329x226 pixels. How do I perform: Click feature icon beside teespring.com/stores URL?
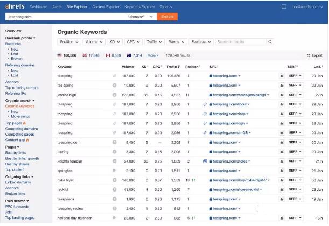pos(205,161)
